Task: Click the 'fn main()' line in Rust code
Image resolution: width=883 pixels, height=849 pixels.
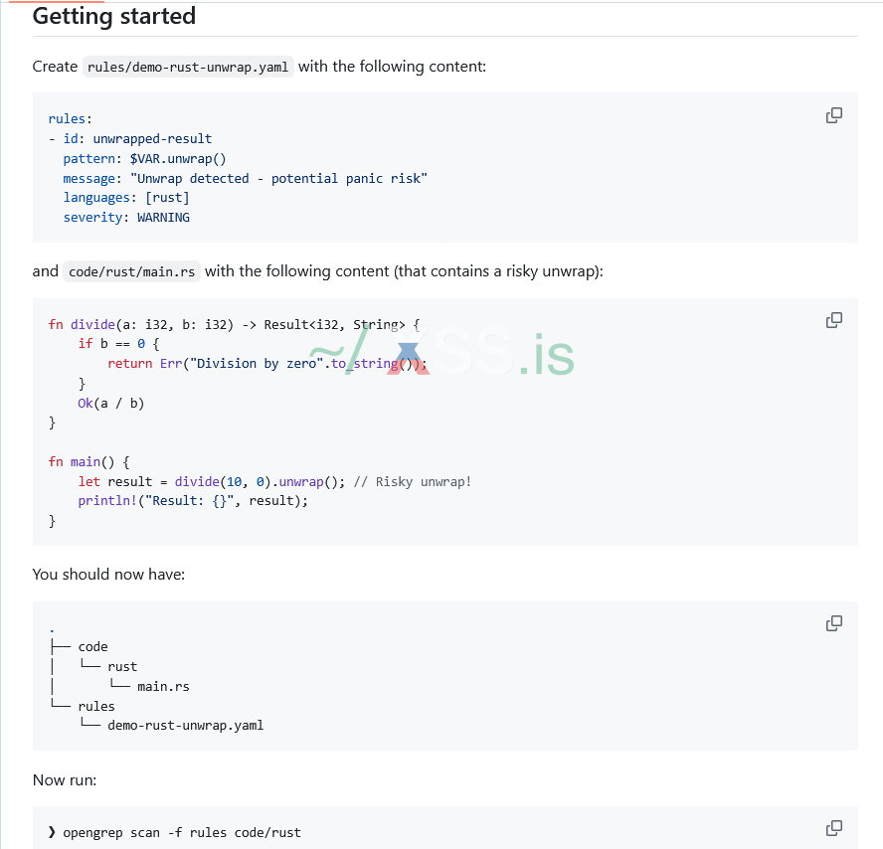Action: click(89, 462)
